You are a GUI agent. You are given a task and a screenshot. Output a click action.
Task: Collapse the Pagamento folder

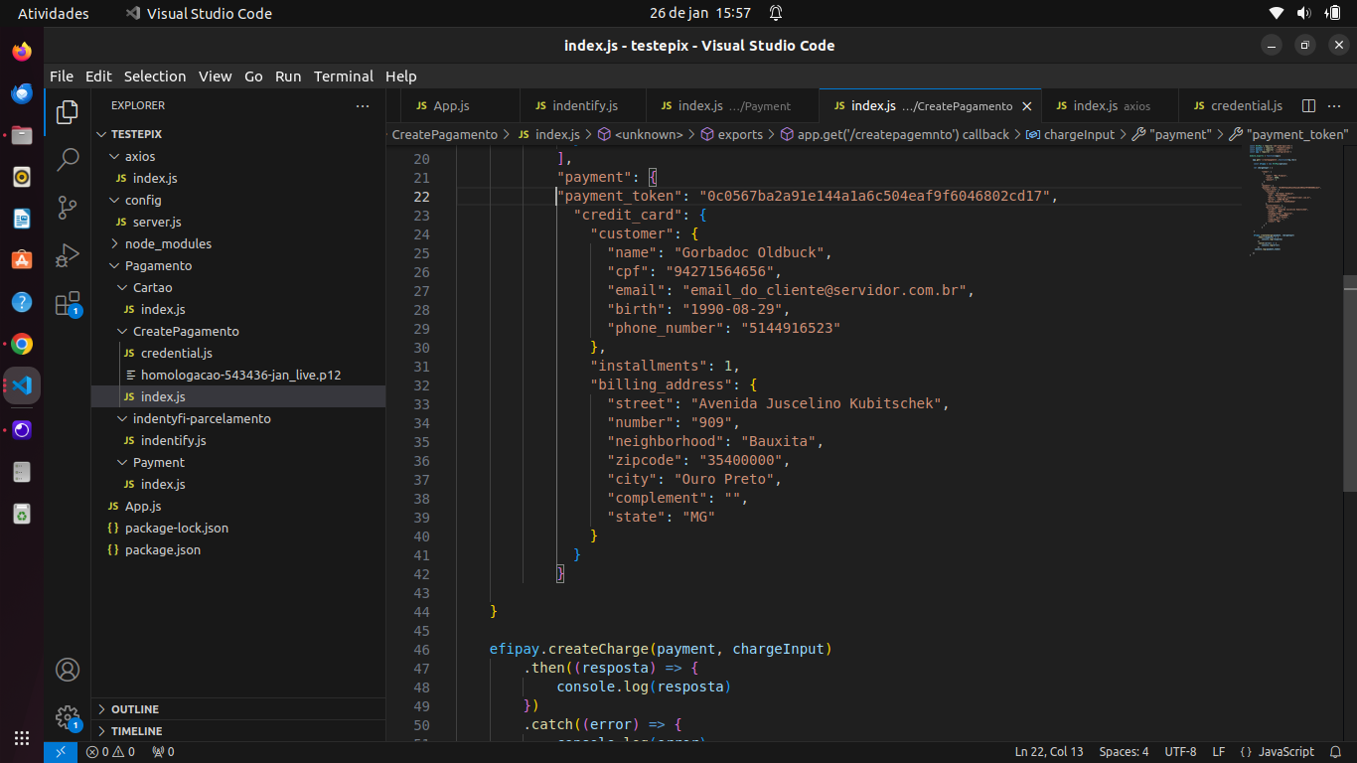click(x=238, y=265)
